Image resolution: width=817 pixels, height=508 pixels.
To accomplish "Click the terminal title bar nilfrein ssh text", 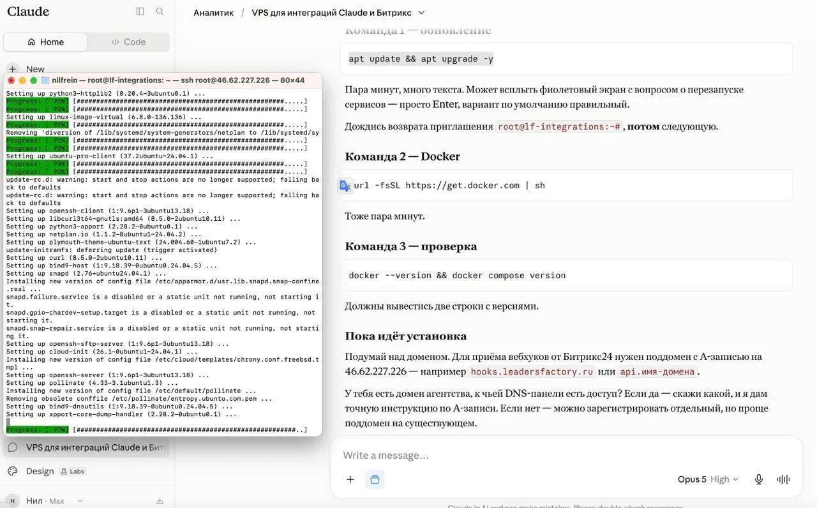I will pyautogui.click(x=179, y=80).
